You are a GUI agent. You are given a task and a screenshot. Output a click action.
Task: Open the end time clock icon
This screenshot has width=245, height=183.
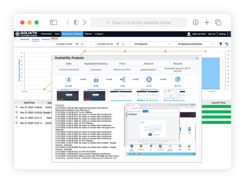pyautogui.click(x=123, y=44)
